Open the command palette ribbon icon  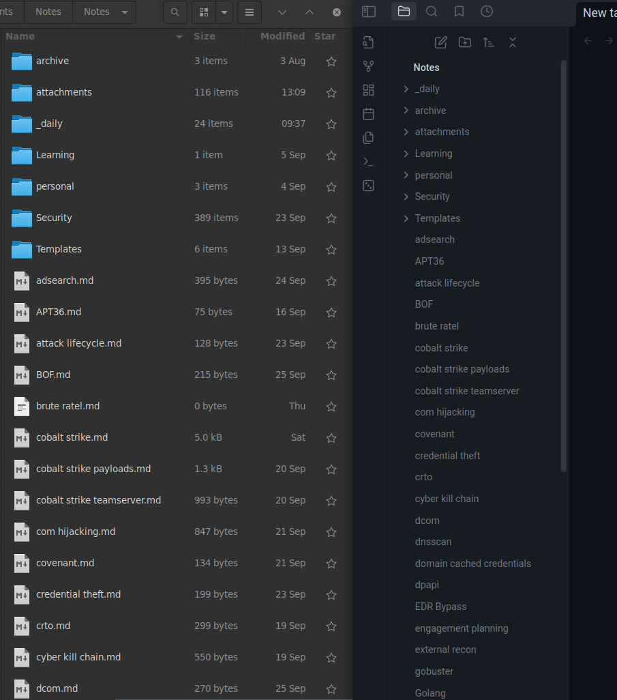(x=369, y=162)
